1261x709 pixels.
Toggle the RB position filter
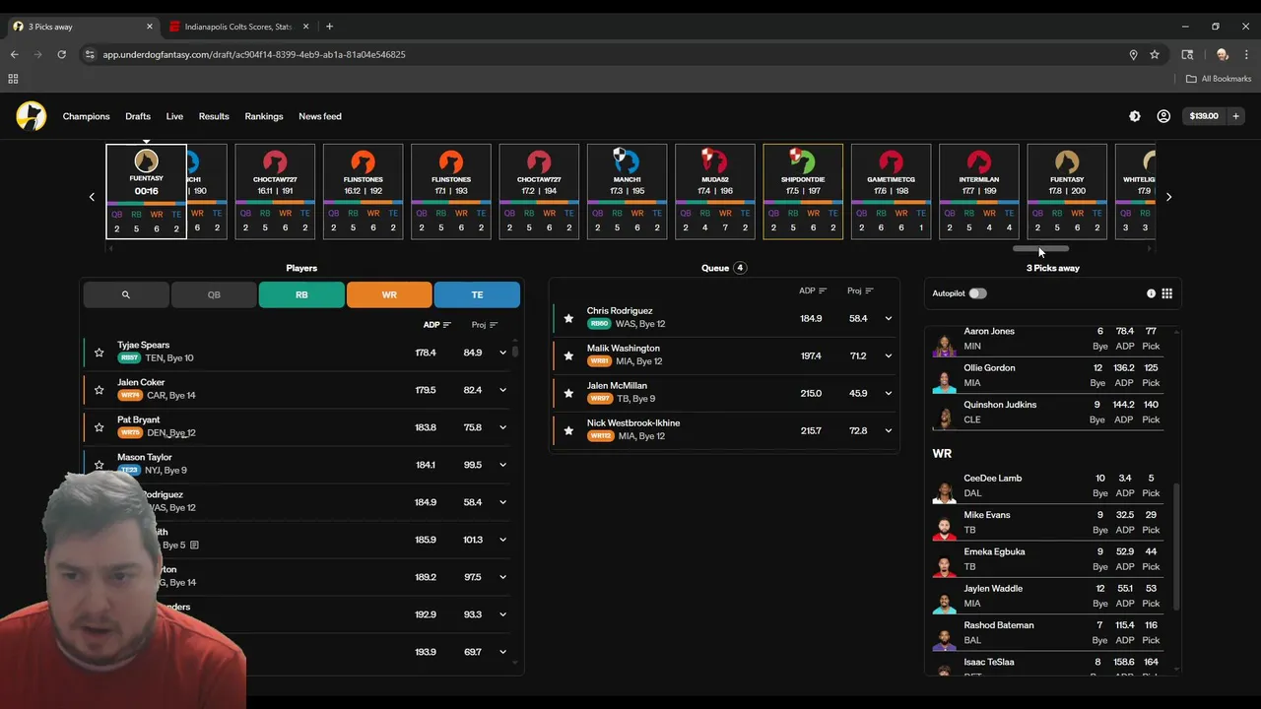tap(301, 294)
